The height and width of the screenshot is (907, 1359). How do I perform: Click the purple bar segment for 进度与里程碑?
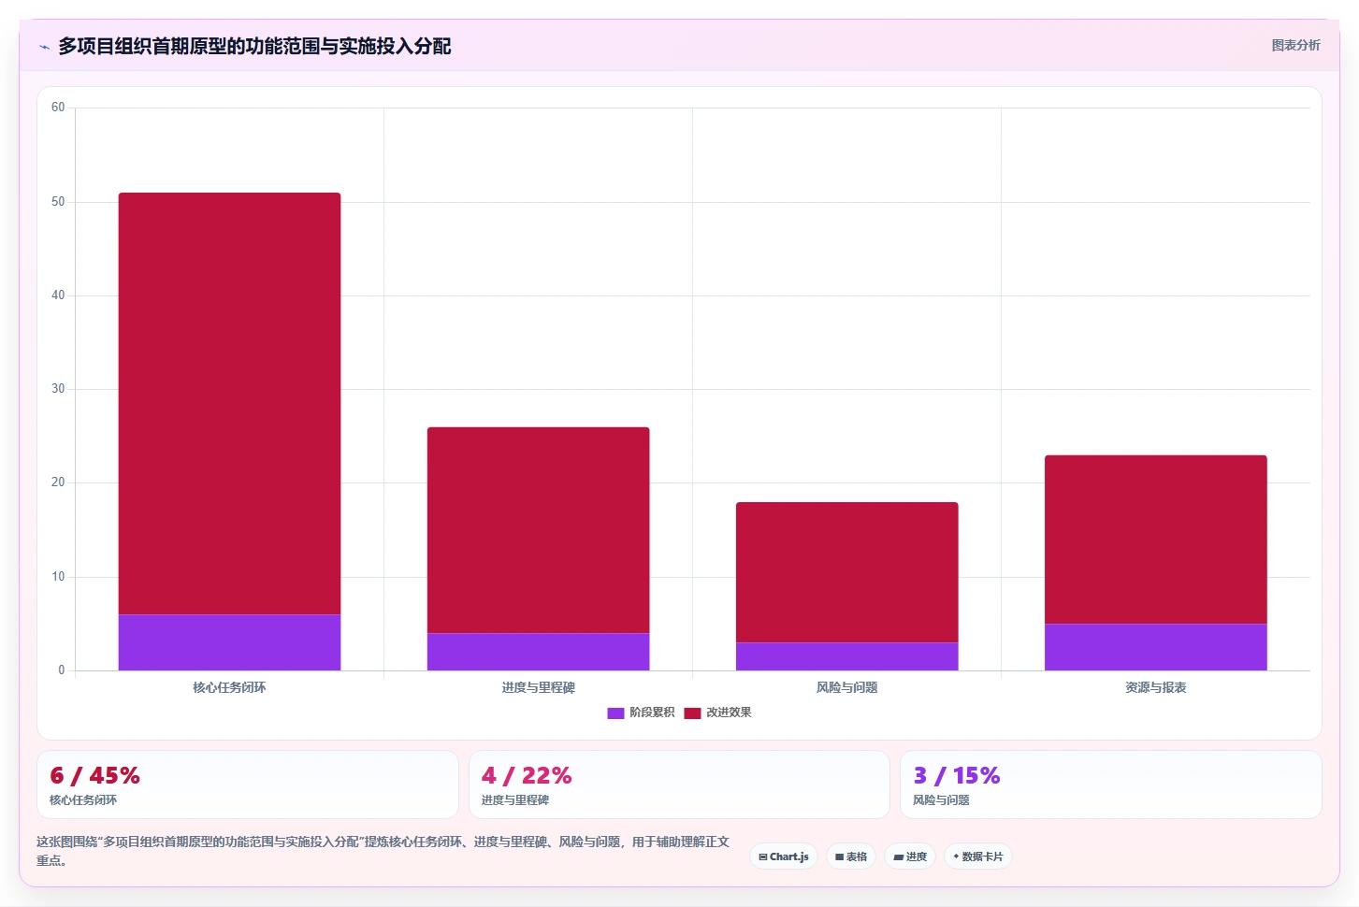pos(538,652)
